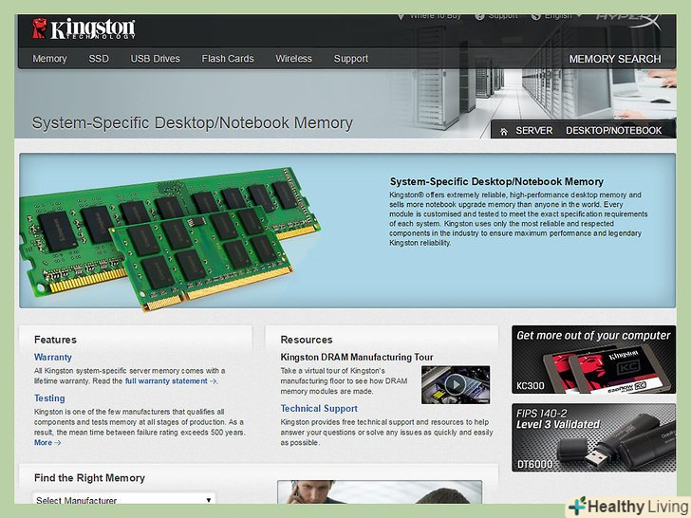The image size is (691, 518).
Task: Click the Where to Buy pin icon
Action: (401, 17)
